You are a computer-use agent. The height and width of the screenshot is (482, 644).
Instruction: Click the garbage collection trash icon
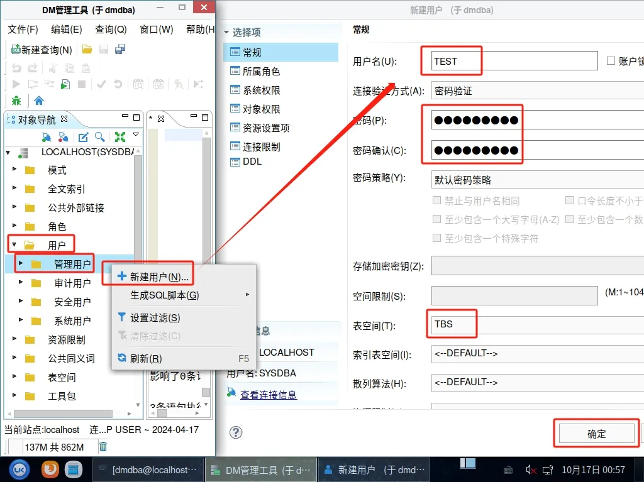pyautogui.click(x=103, y=447)
